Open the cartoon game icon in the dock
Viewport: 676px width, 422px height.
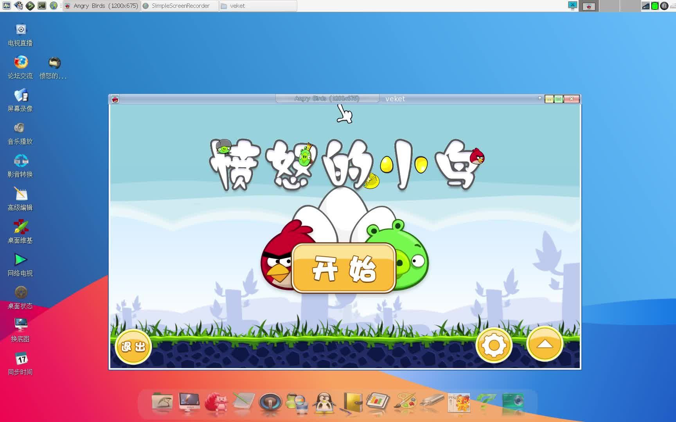pyautogui.click(x=459, y=402)
